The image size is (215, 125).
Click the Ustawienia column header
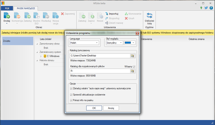[146, 39]
